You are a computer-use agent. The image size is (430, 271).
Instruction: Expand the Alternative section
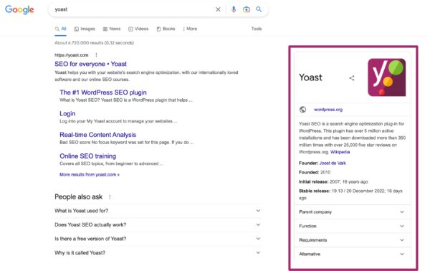pyautogui.click(x=353, y=254)
